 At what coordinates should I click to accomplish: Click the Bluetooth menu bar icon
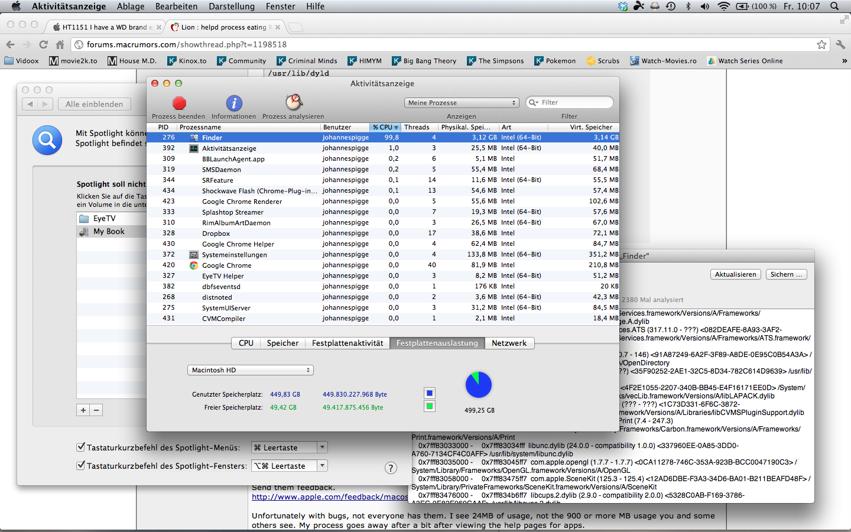tap(688, 7)
